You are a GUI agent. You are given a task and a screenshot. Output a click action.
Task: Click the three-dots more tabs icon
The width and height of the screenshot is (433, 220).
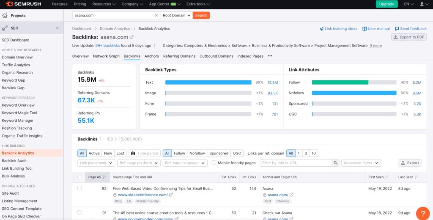coord(270,56)
